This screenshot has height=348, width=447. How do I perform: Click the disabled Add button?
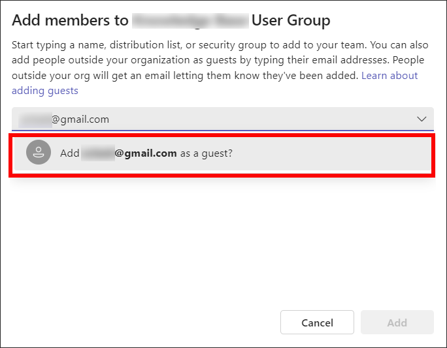click(397, 323)
